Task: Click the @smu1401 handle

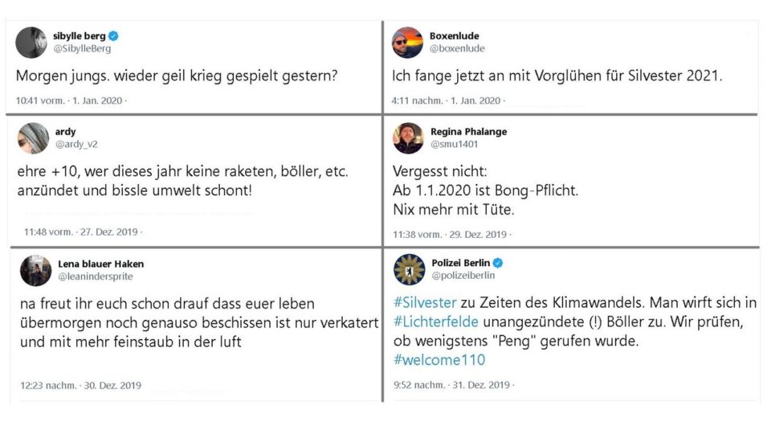Action: pos(455,144)
